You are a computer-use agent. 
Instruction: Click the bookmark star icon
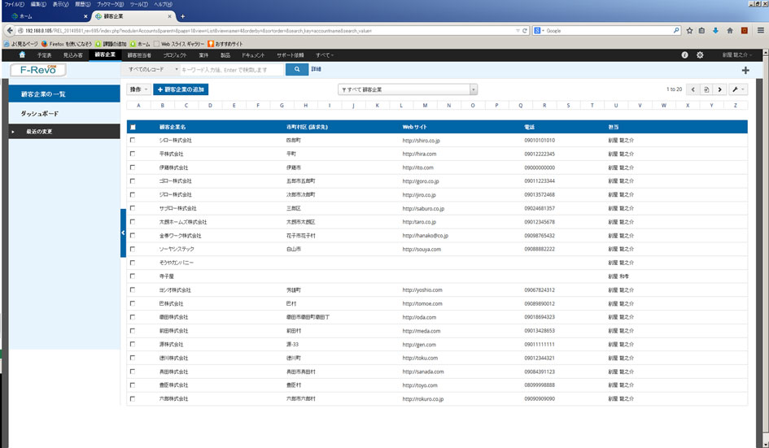(689, 30)
